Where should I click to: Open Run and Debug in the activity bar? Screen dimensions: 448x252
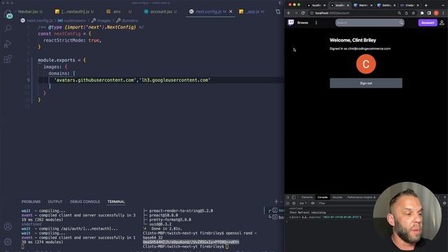click(x=8, y=43)
